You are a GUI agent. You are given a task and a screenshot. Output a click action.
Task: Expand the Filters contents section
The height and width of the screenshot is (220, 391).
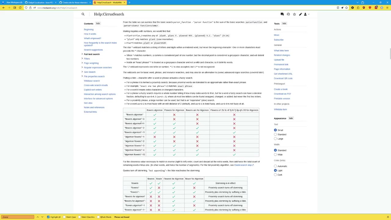(x=82, y=59)
